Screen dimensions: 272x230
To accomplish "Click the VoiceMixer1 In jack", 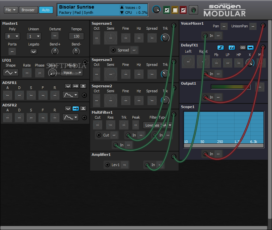I will point(205,36).
